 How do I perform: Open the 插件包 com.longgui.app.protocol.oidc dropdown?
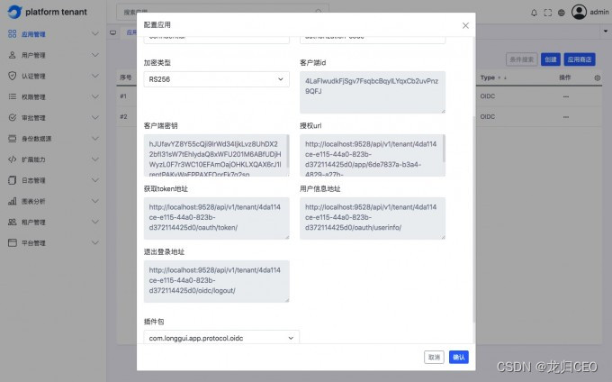221,338
